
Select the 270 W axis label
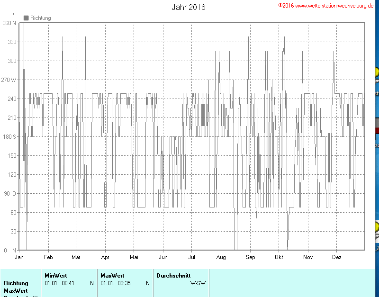pyautogui.click(x=9, y=80)
